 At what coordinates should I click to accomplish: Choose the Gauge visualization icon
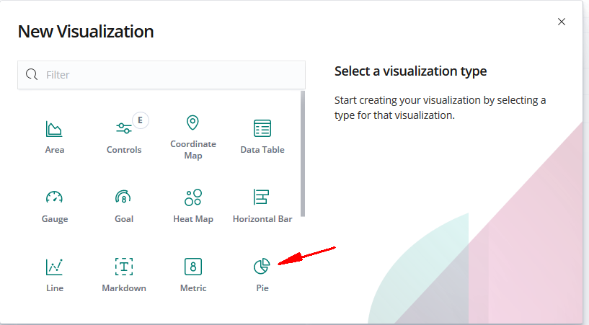(x=54, y=197)
